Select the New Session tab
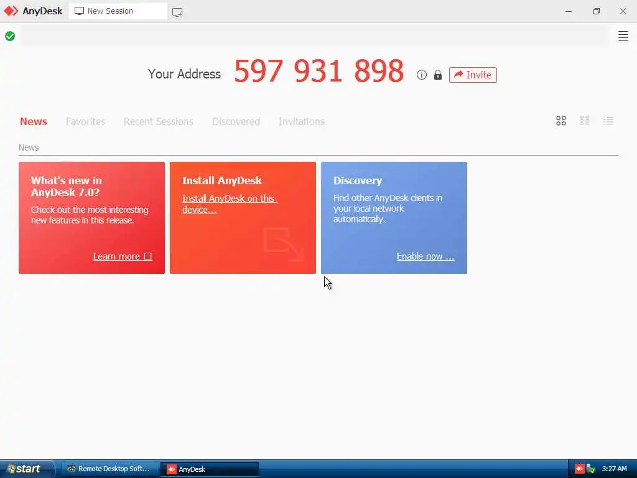This screenshot has height=478, width=637. (x=118, y=11)
